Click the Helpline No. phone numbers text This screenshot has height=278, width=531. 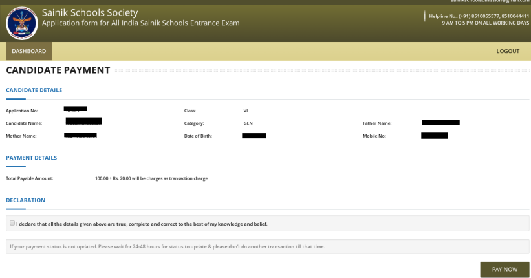tap(479, 16)
